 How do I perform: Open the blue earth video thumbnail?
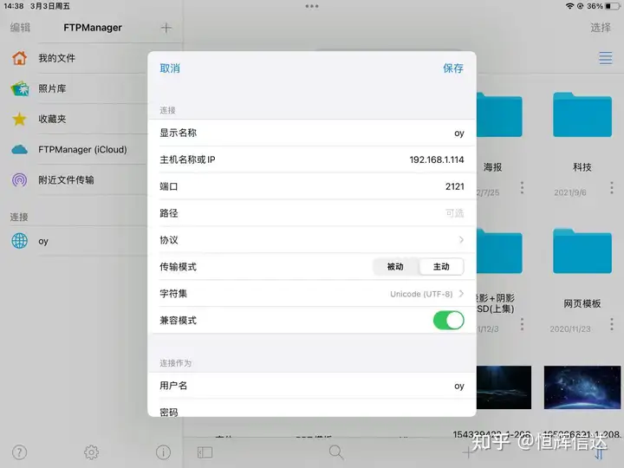582,387
